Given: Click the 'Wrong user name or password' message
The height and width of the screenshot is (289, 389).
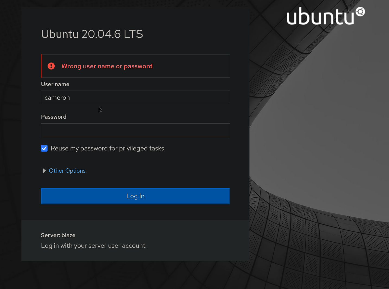Looking at the screenshot, I should (107, 66).
